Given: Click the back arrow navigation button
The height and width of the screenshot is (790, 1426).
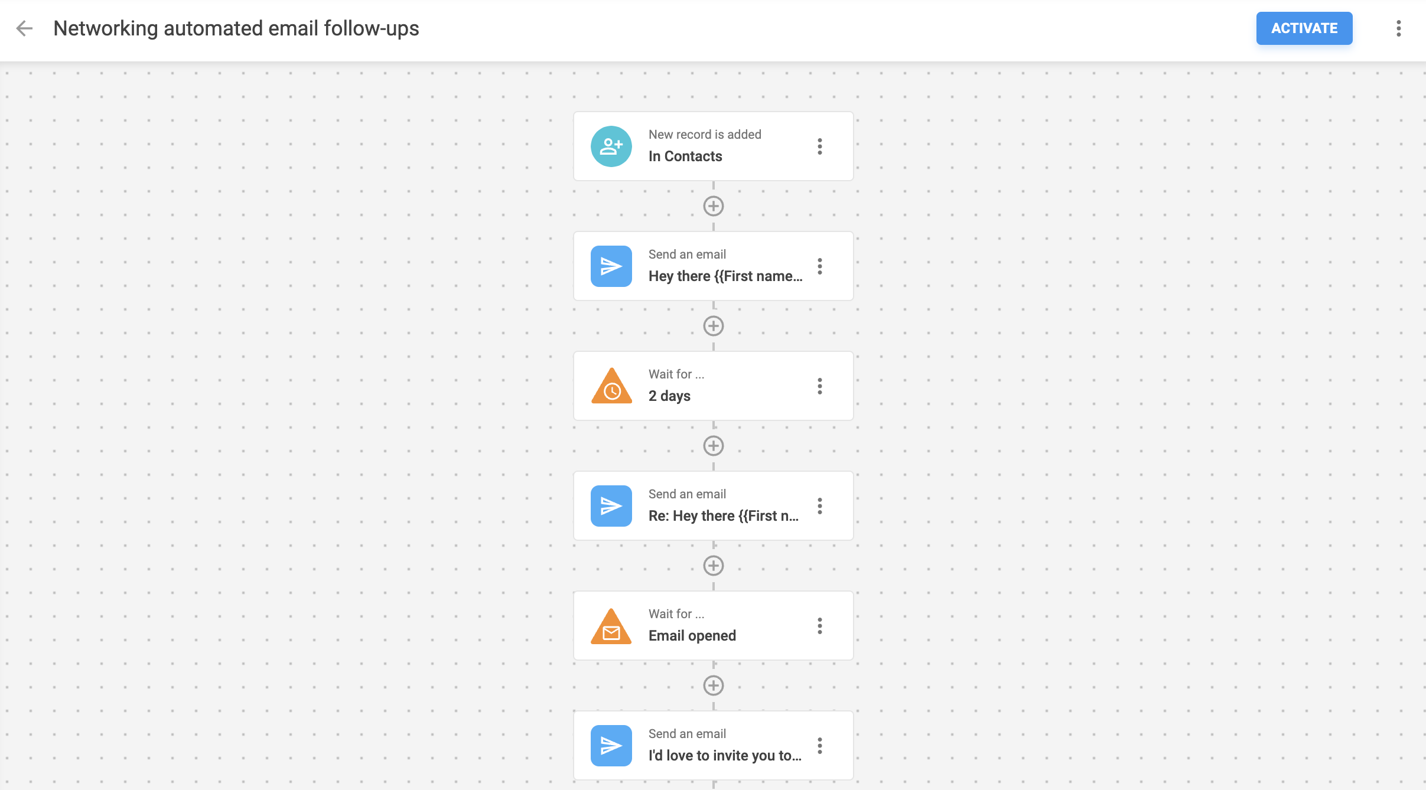Looking at the screenshot, I should 24,28.
